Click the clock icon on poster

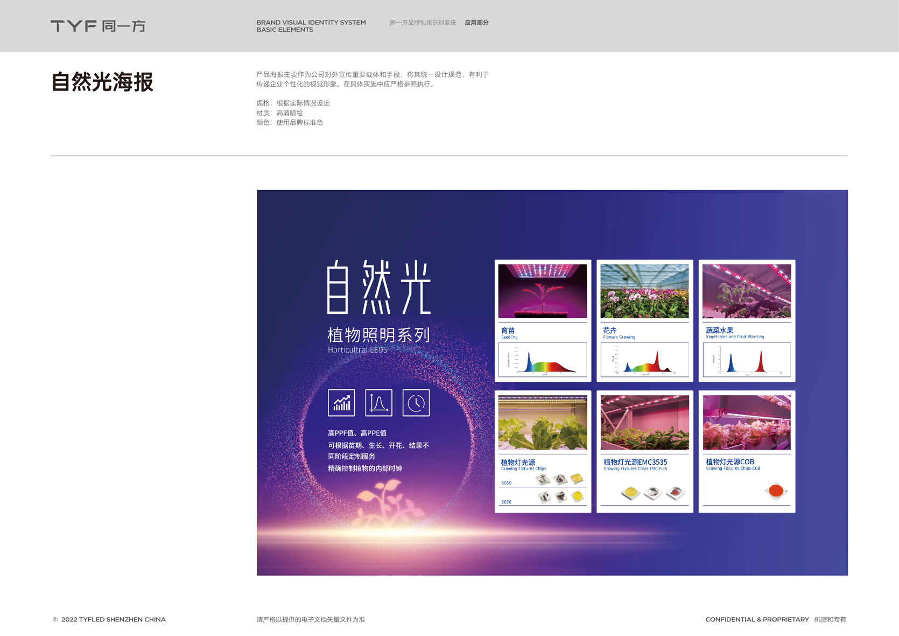pyautogui.click(x=416, y=403)
